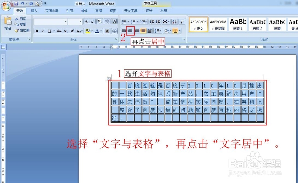298x183 pixels.
Task: Undo the last action
Action: [22, 3]
